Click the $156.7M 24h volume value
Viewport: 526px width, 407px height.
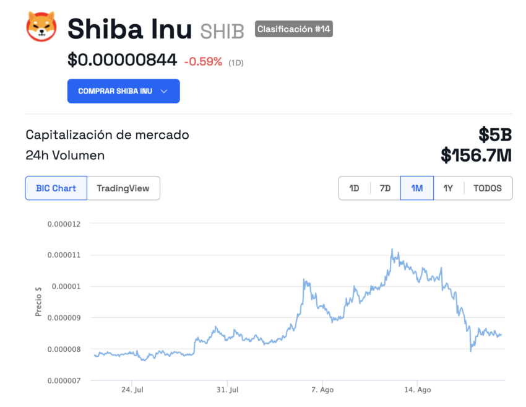(476, 155)
